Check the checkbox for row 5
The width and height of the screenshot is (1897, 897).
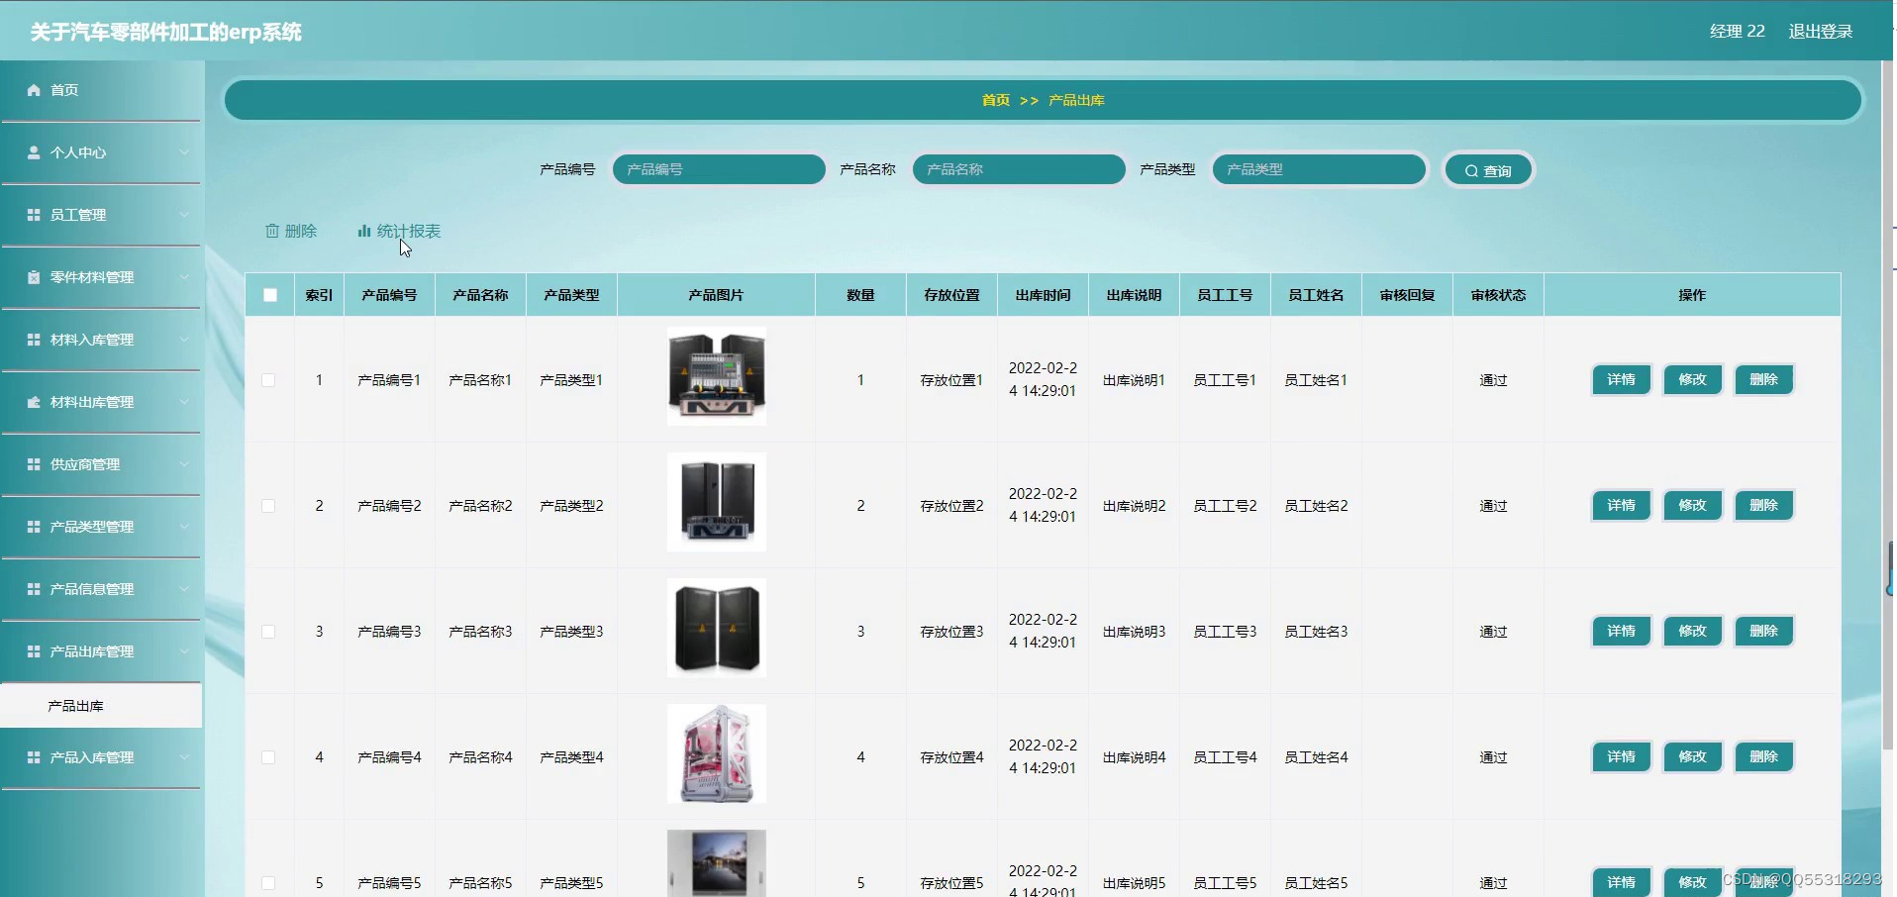pyautogui.click(x=268, y=883)
